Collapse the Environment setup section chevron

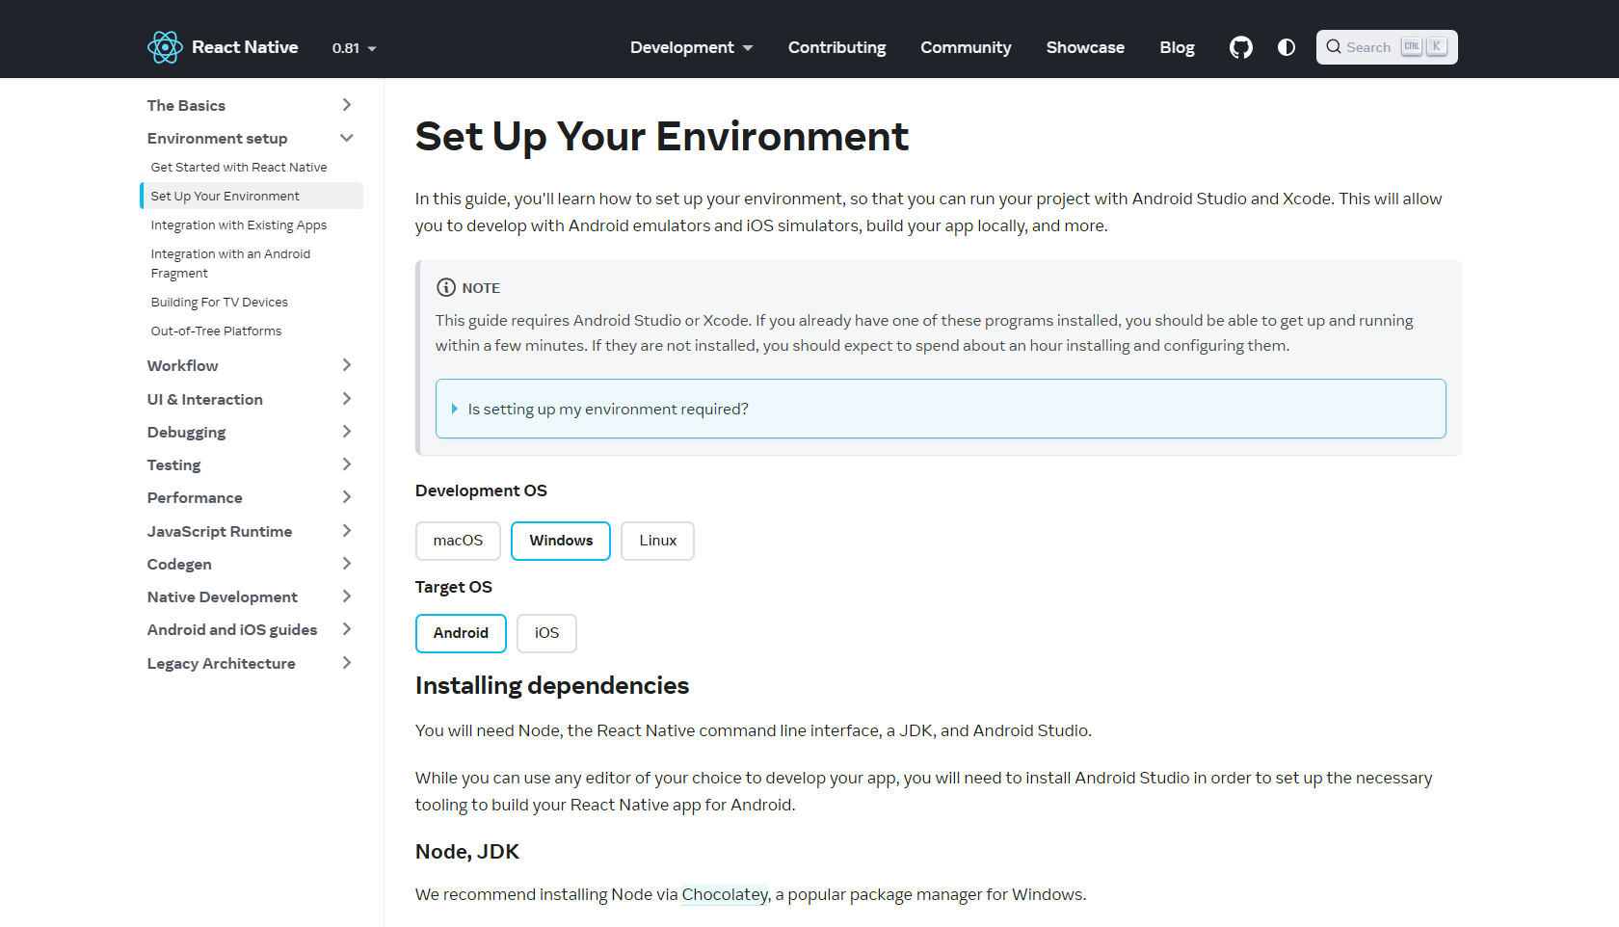click(347, 138)
